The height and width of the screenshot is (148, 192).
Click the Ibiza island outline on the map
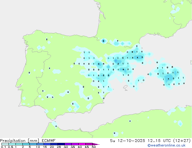click(125, 87)
